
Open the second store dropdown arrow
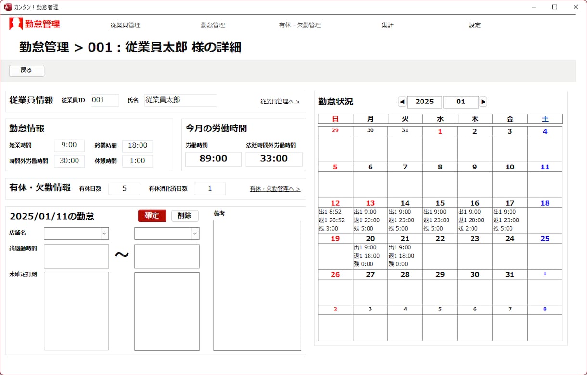click(195, 233)
